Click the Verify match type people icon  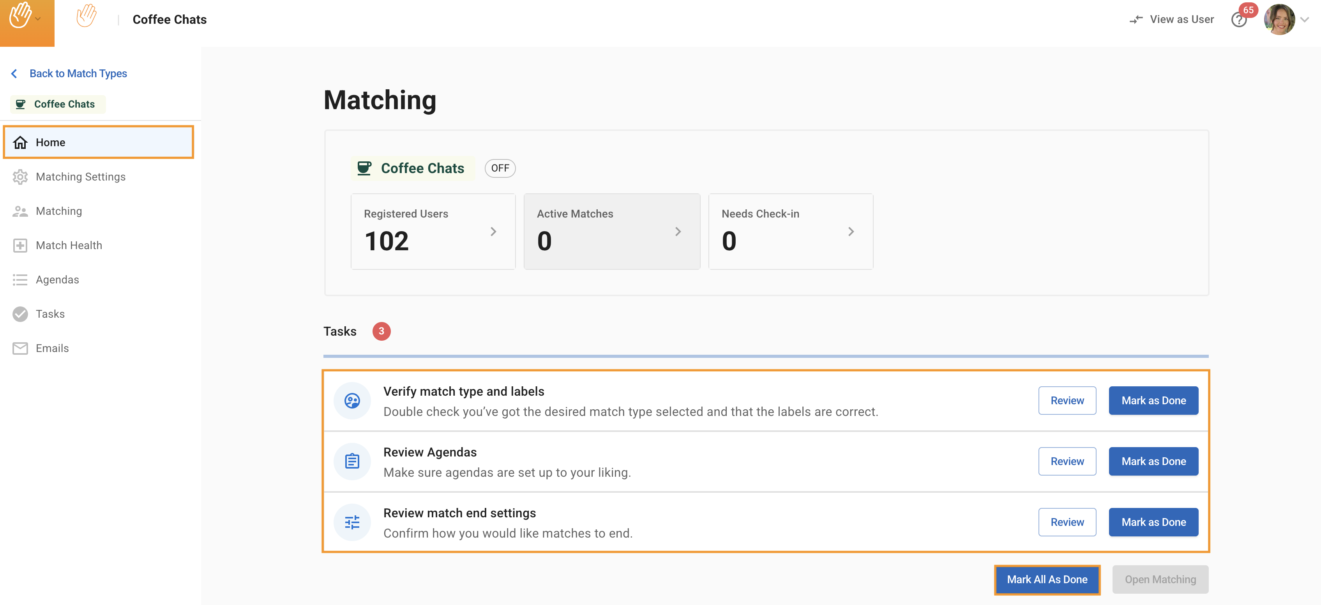tap(352, 401)
